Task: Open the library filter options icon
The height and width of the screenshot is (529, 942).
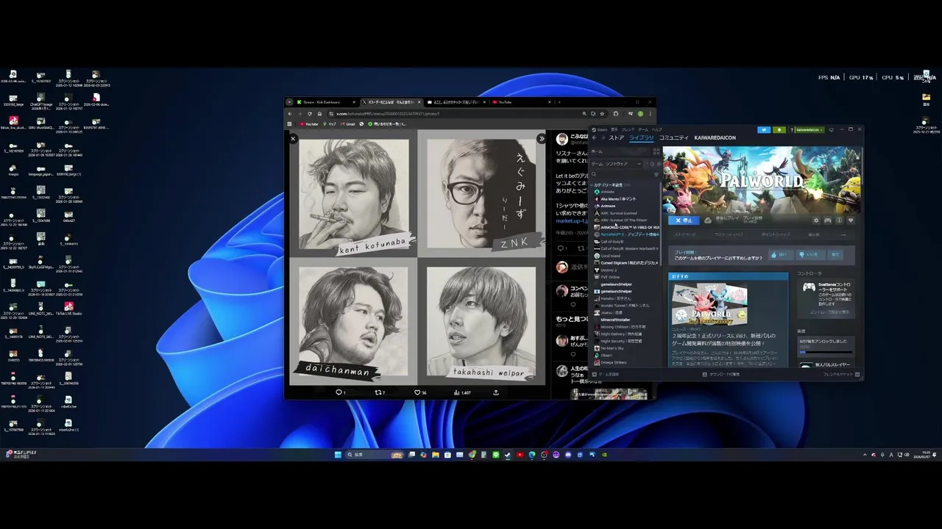Action: 656,174
